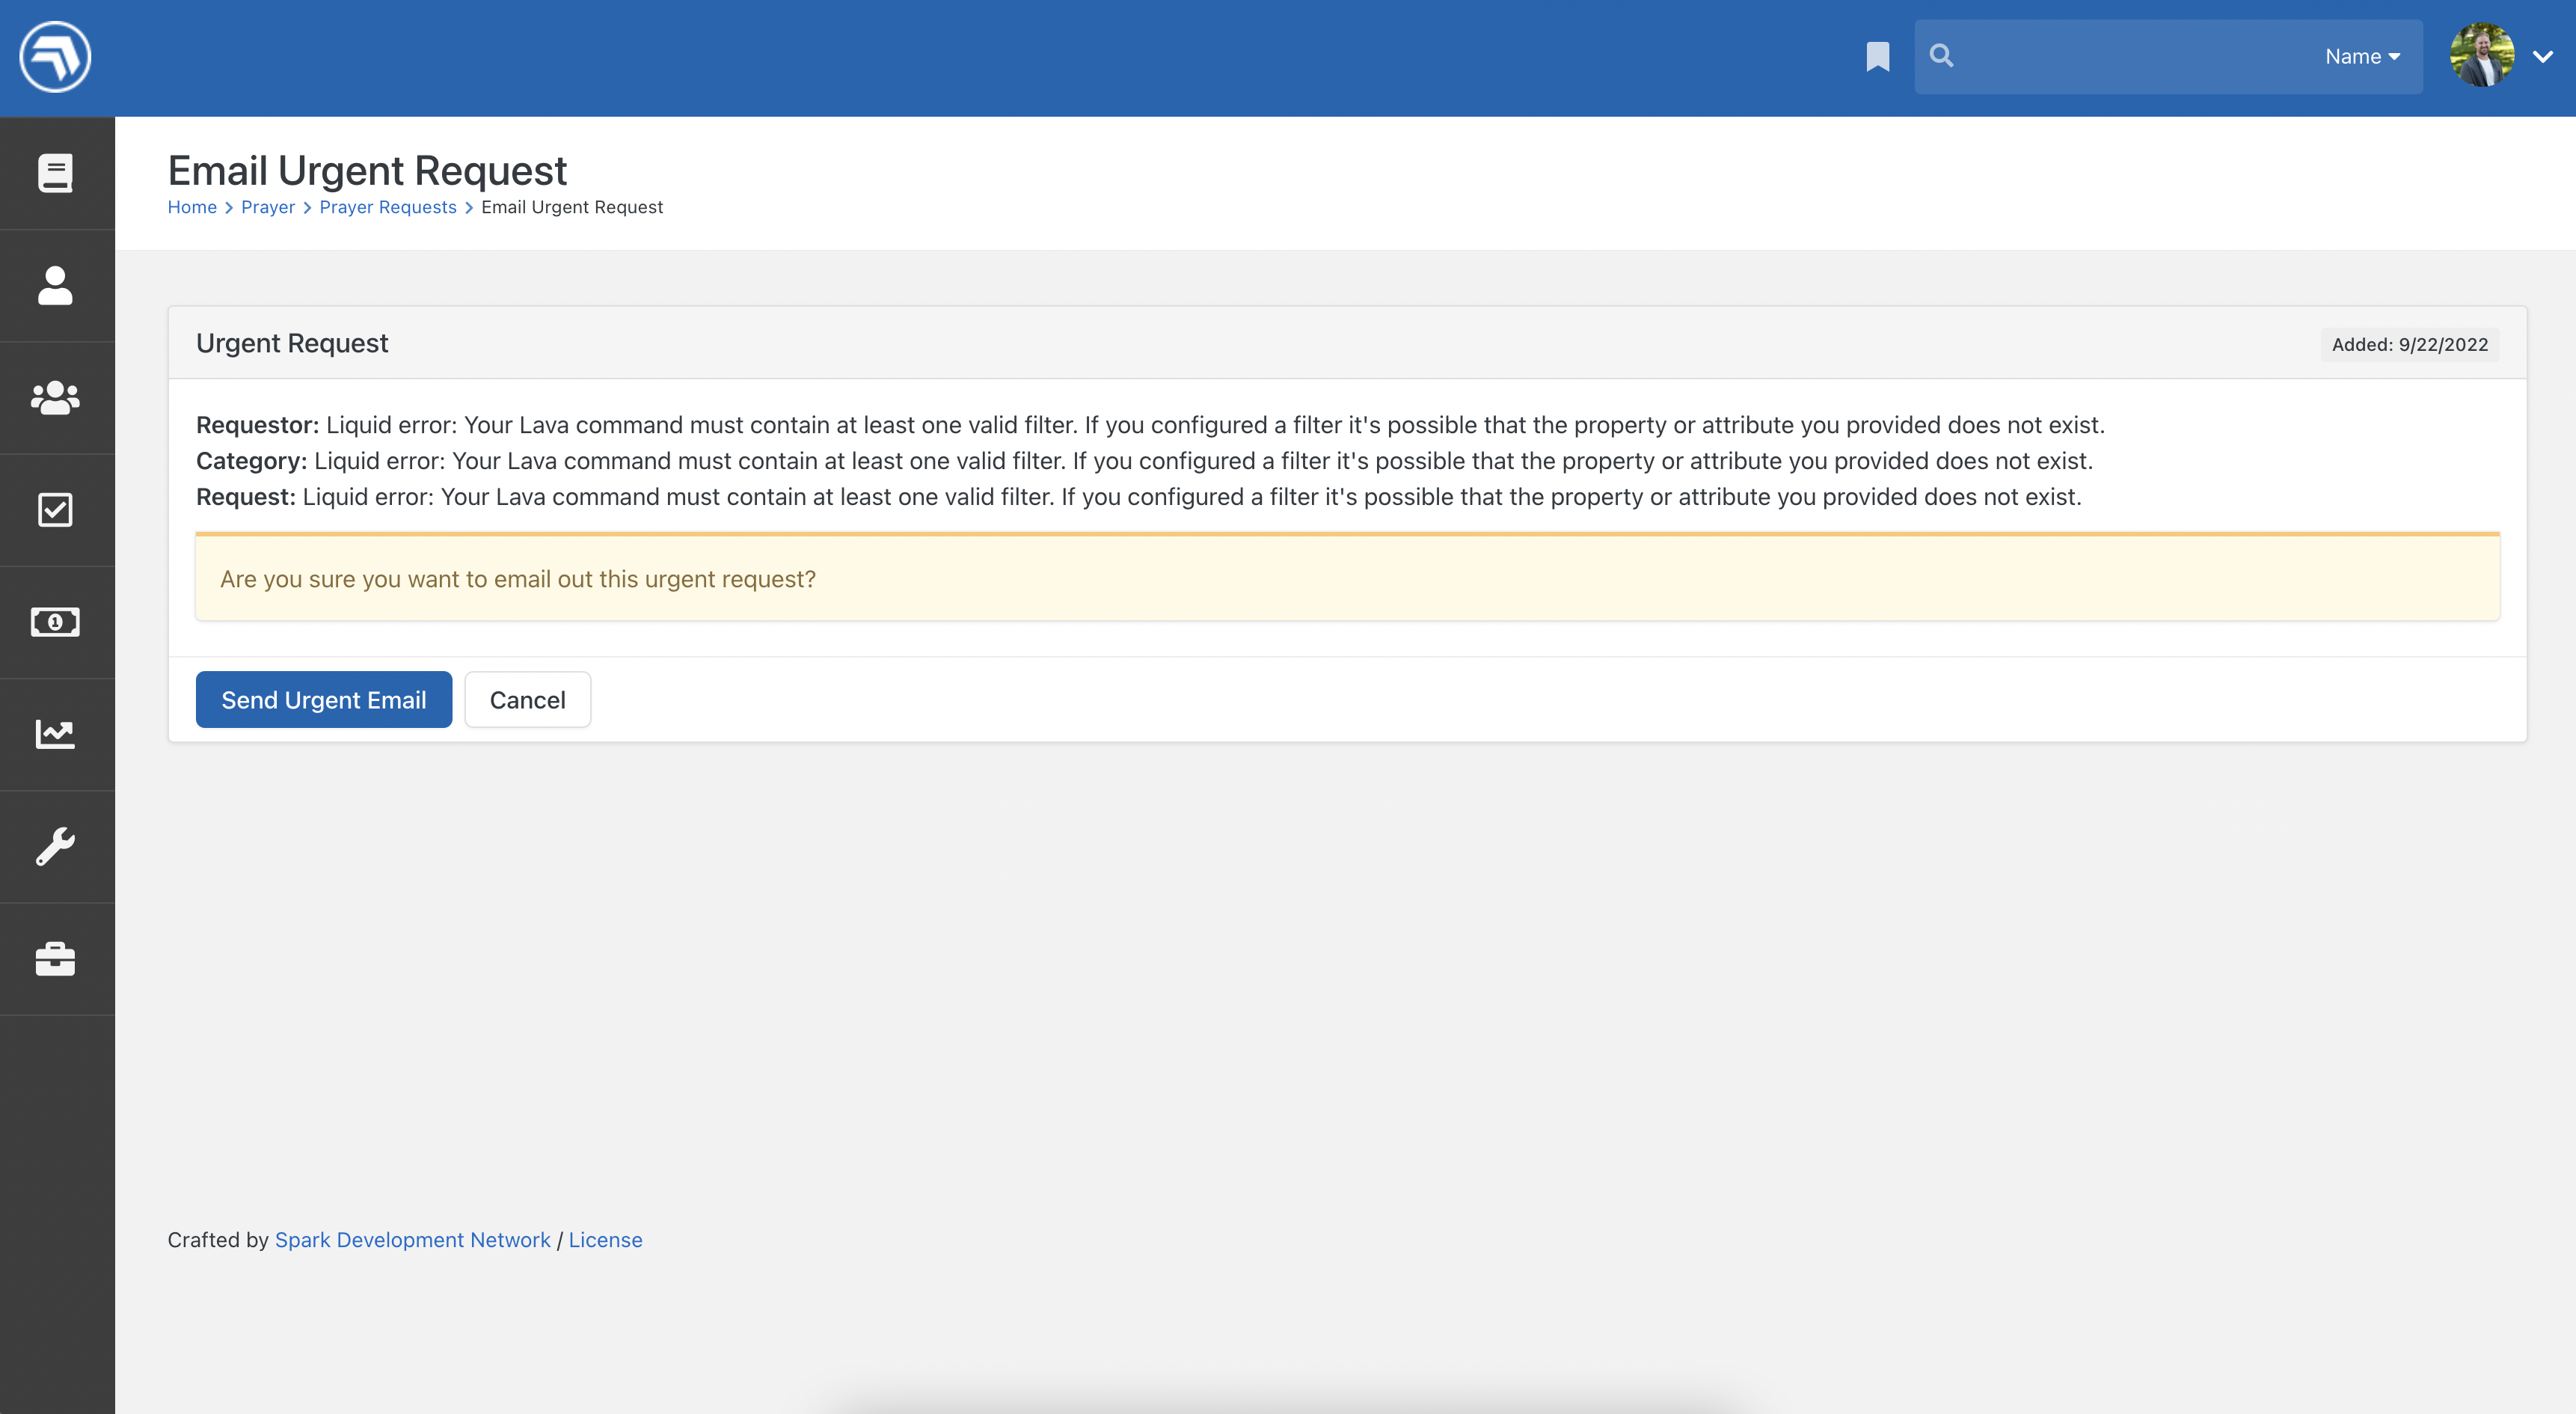Click the 'Category:' error line
The image size is (2576, 1414).
[x=1144, y=461]
